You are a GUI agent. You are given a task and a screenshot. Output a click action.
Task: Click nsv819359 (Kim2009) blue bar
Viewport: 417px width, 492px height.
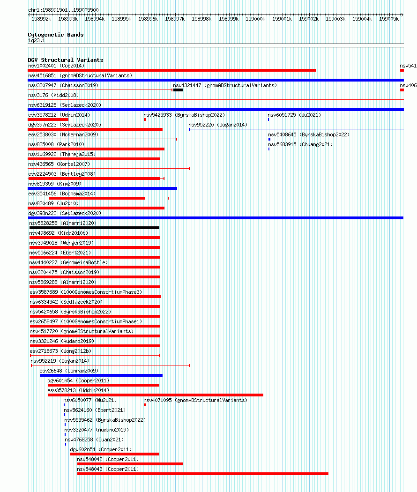tap(102, 188)
